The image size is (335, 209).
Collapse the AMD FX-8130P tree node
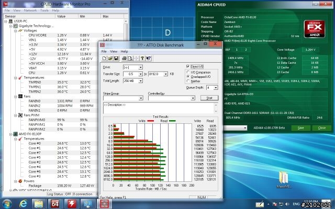pos(10,134)
